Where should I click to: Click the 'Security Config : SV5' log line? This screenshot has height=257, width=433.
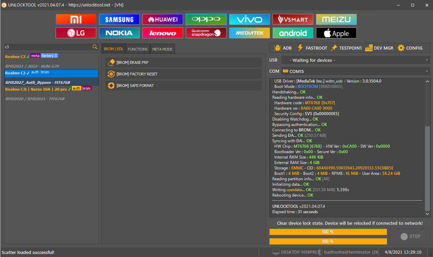coord(307,114)
